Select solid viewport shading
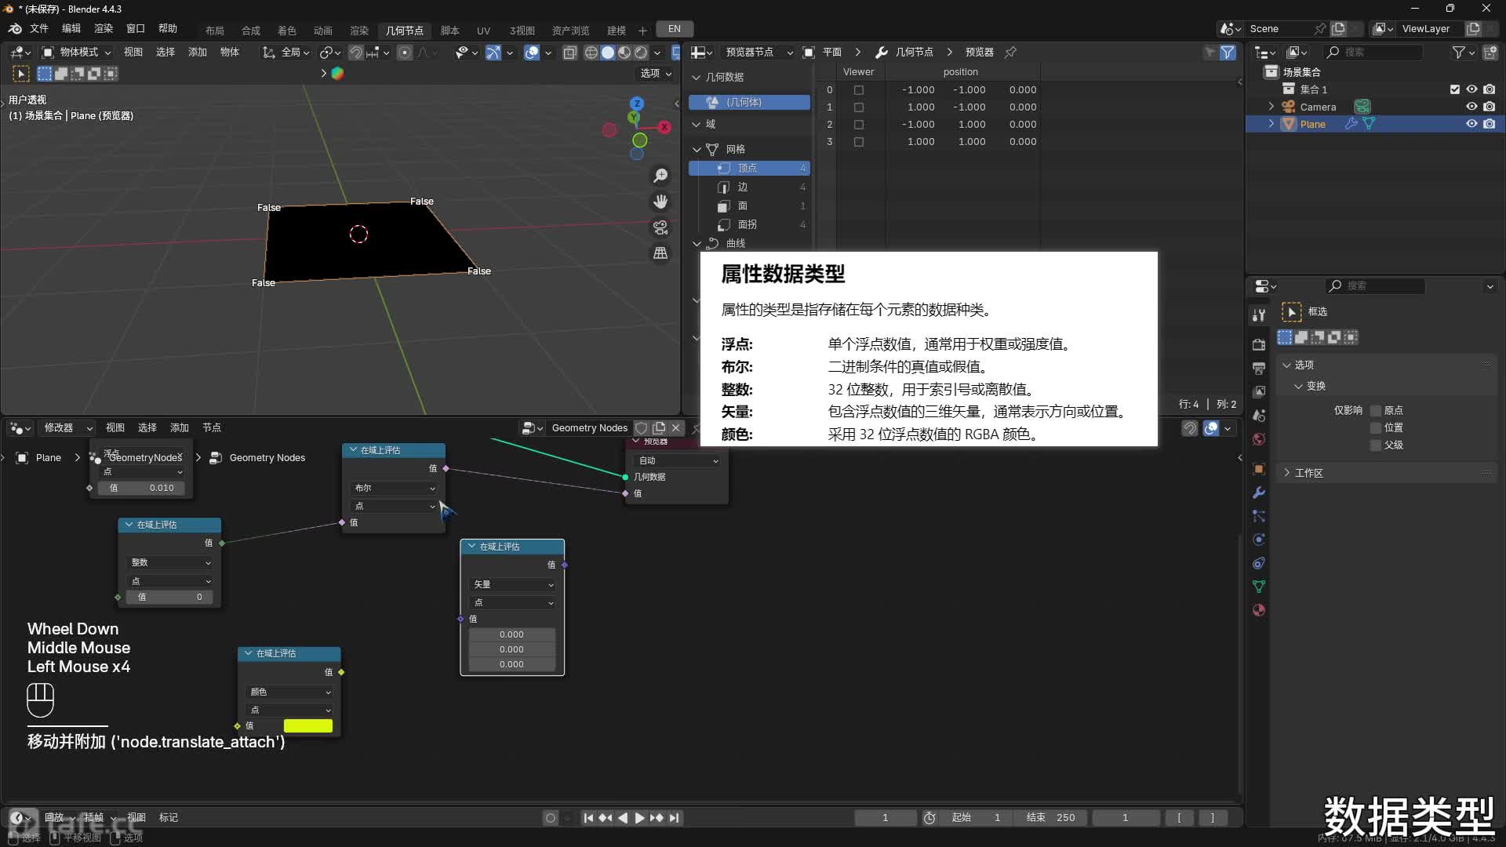Screen dimensions: 1506x847 (x=608, y=53)
